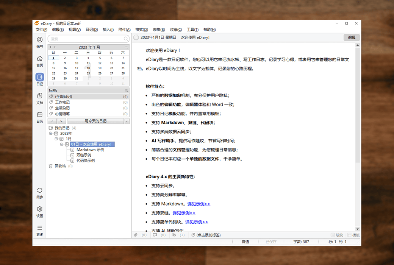Click the tag icon next to 心情随笔
Screen dimensions: 394x265
click(x=51, y=114)
